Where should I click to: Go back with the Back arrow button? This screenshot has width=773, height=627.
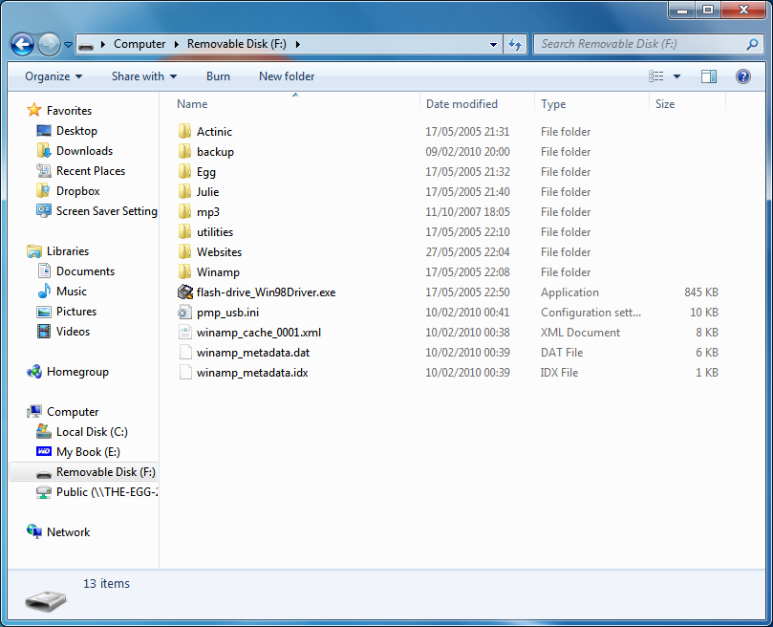coord(22,44)
